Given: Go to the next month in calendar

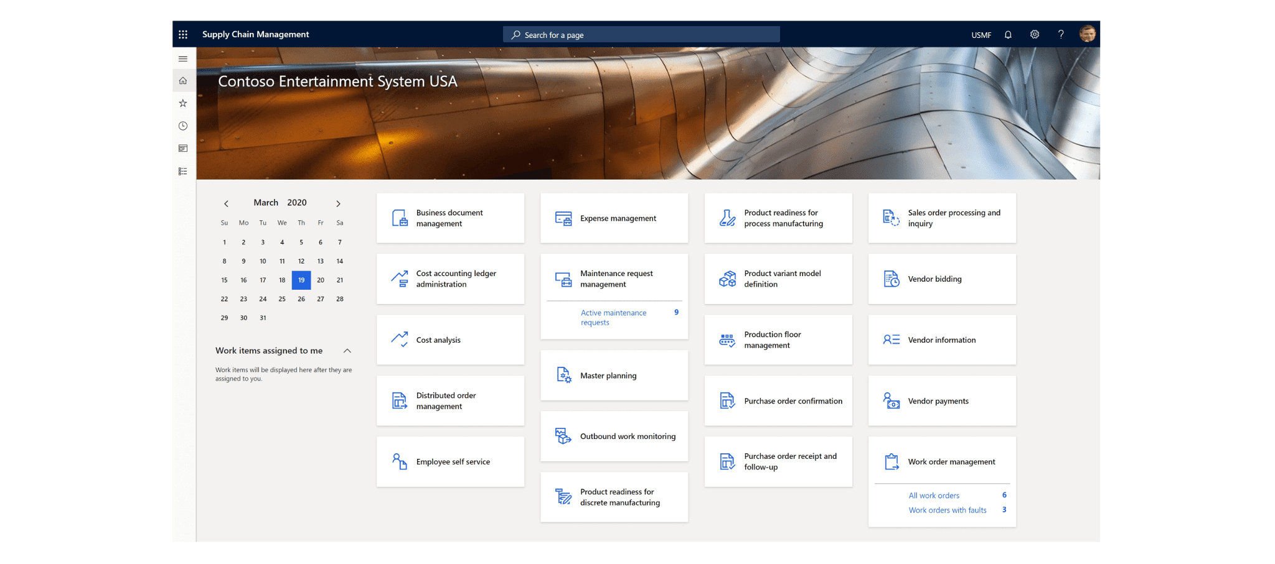Looking at the screenshot, I should click(339, 203).
